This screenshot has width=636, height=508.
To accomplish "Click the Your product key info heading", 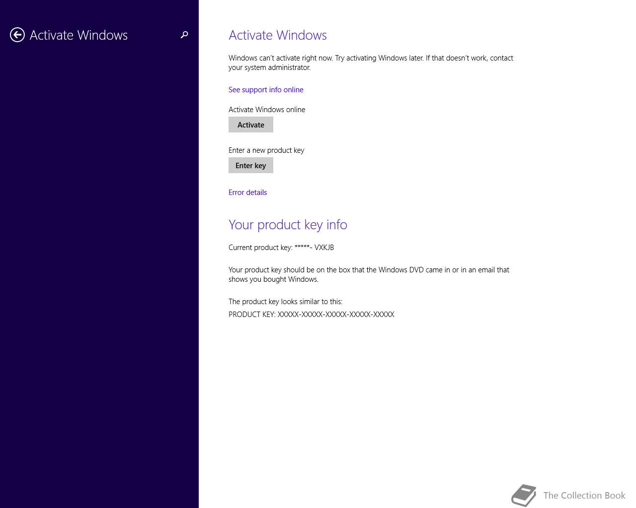I will (x=288, y=225).
